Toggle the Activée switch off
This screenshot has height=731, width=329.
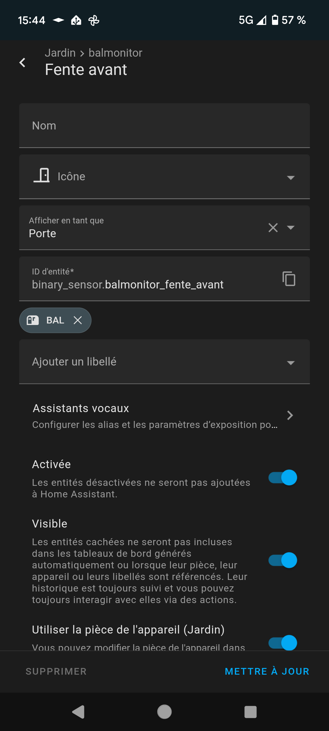pyautogui.click(x=283, y=477)
